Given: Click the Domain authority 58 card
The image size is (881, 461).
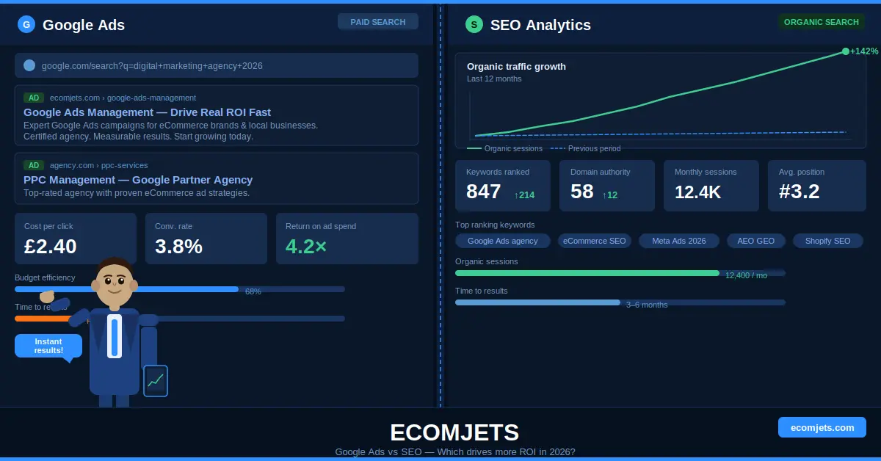Looking at the screenshot, I should click(x=608, y=186).
